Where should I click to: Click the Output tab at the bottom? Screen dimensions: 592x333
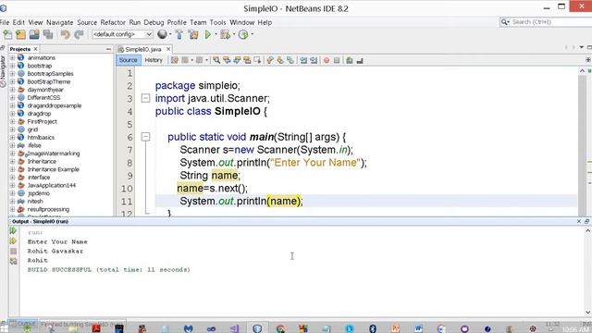click(23, 324)
